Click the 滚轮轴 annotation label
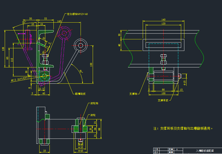Viewport: 222px width, 154px height. pyautogui.click(x=94, y=103)
